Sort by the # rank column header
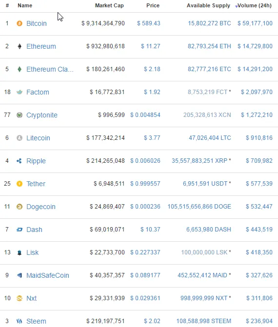 click(x=7, y=5)
